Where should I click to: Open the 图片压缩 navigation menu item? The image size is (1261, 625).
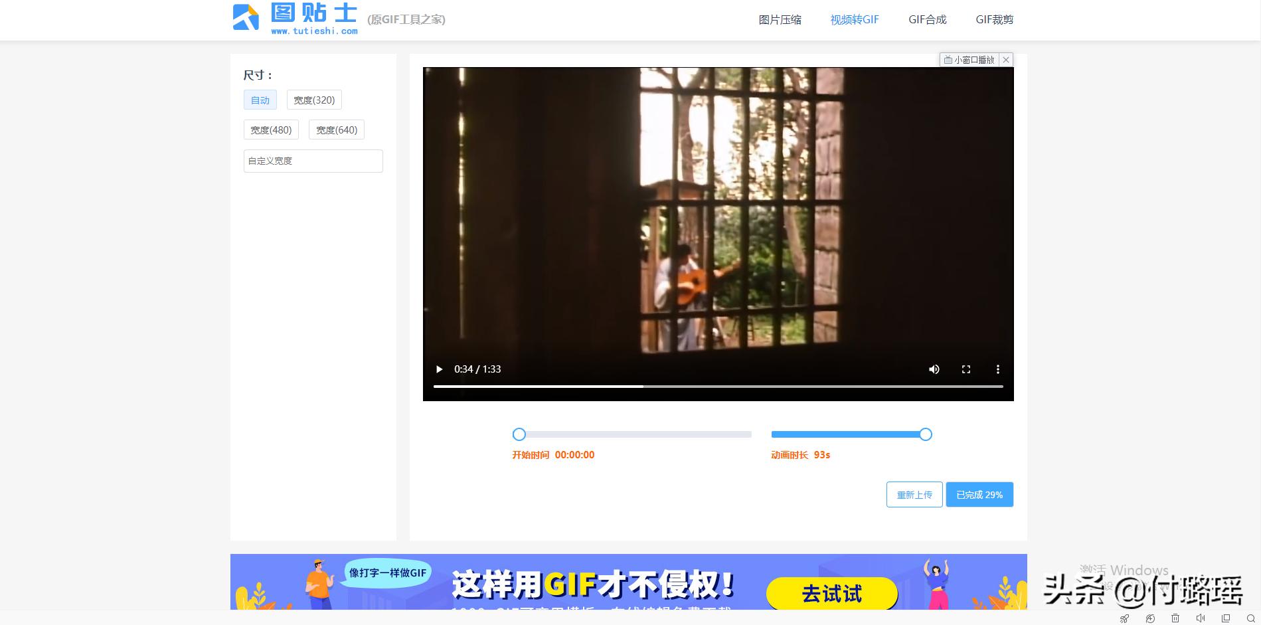pos(779,19)
